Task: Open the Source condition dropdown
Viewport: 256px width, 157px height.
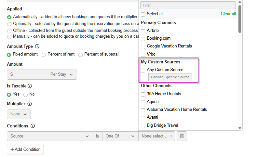Action: (x=50, y=136)
